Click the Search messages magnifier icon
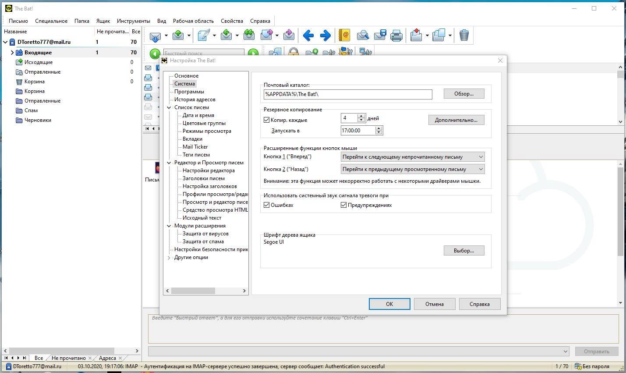This screenshot has height=373, width=626. [x=362, y=35]
